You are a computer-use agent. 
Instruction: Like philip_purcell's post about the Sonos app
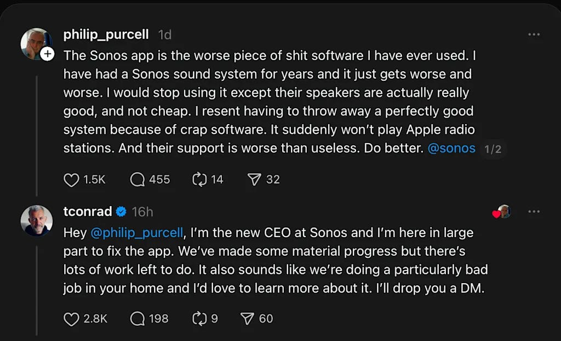[x=72, y=179]
